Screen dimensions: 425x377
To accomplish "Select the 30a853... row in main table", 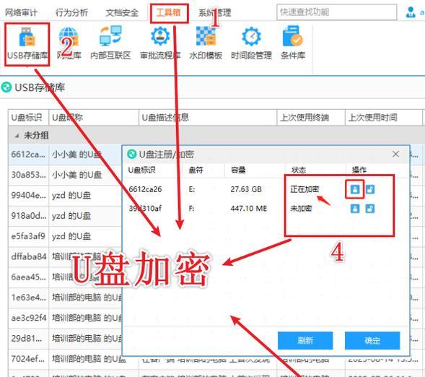I will click(x=65, y=175).
